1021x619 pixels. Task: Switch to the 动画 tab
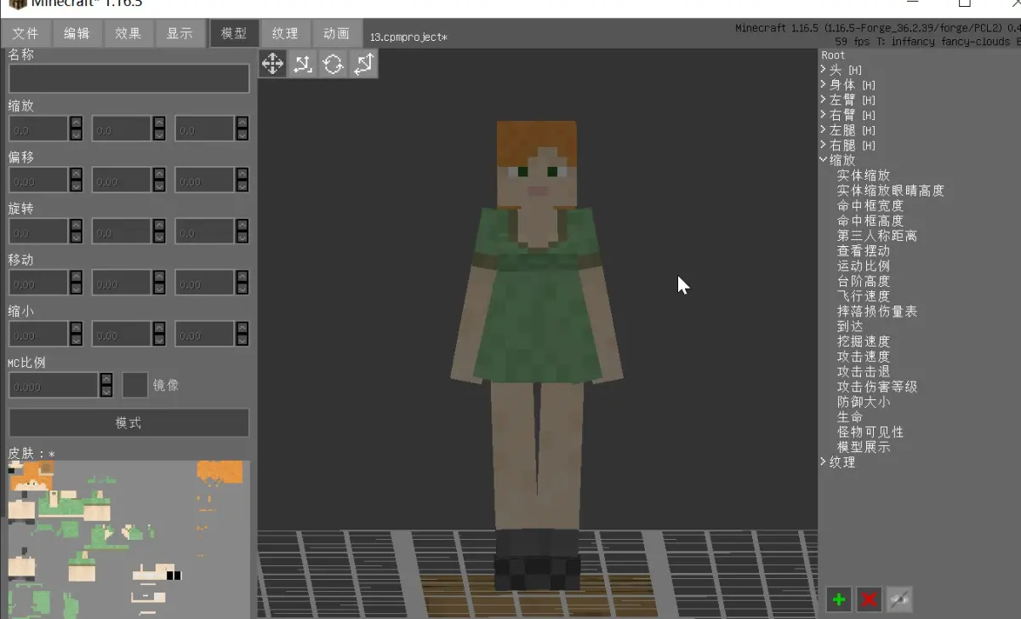(336, 33)
